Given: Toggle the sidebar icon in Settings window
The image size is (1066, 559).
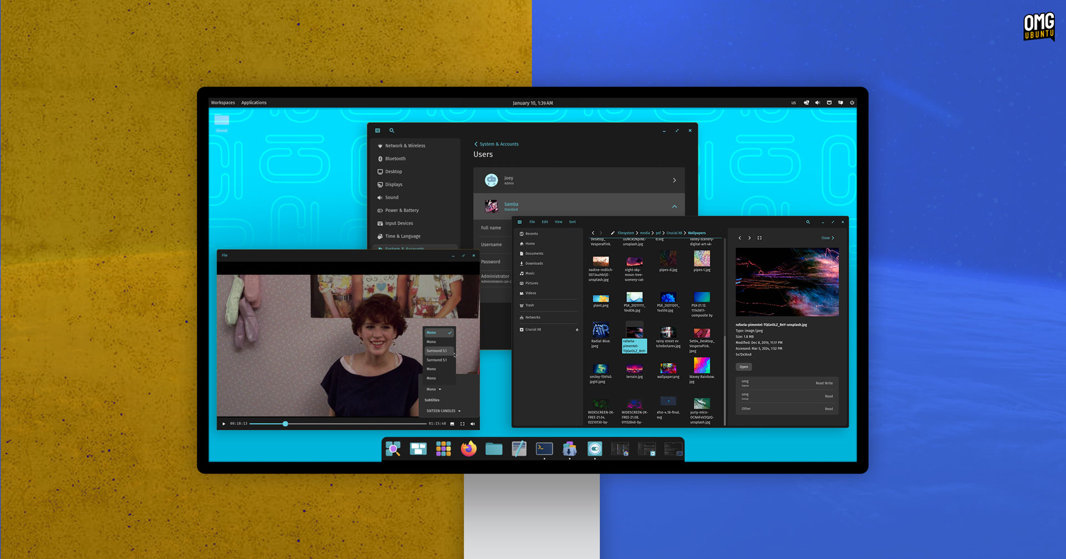Looking at the screenshot, I should point(378,131).
